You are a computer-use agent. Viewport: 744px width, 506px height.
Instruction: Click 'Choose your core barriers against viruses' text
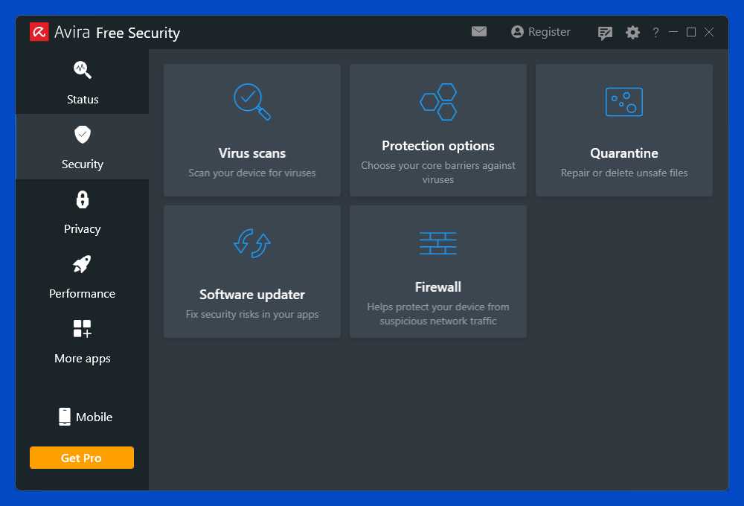(438, 173)
